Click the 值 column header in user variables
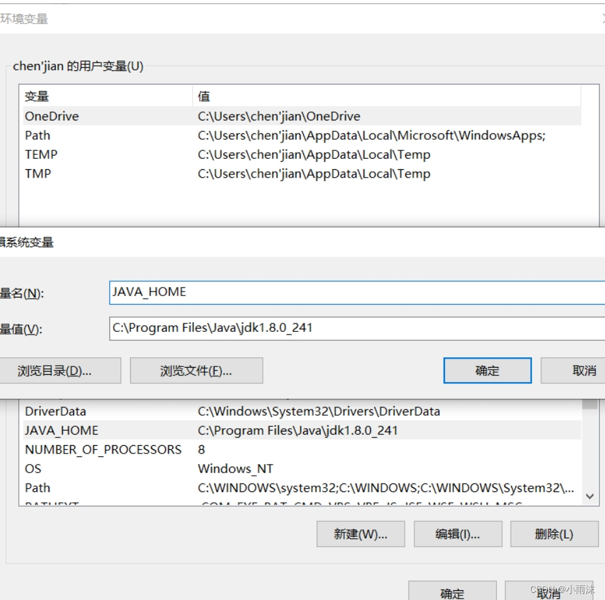Screen dimensions: 605x600 [x=386, y=96]
